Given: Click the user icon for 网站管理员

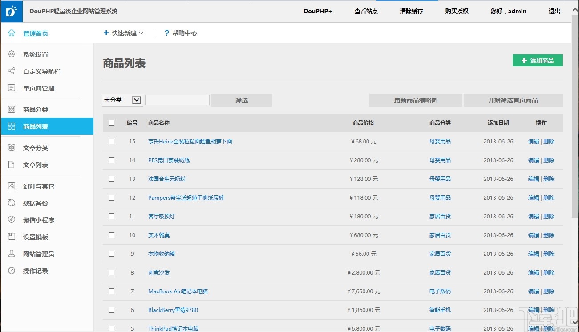Looking at the screenshot, I should point(12,254).
